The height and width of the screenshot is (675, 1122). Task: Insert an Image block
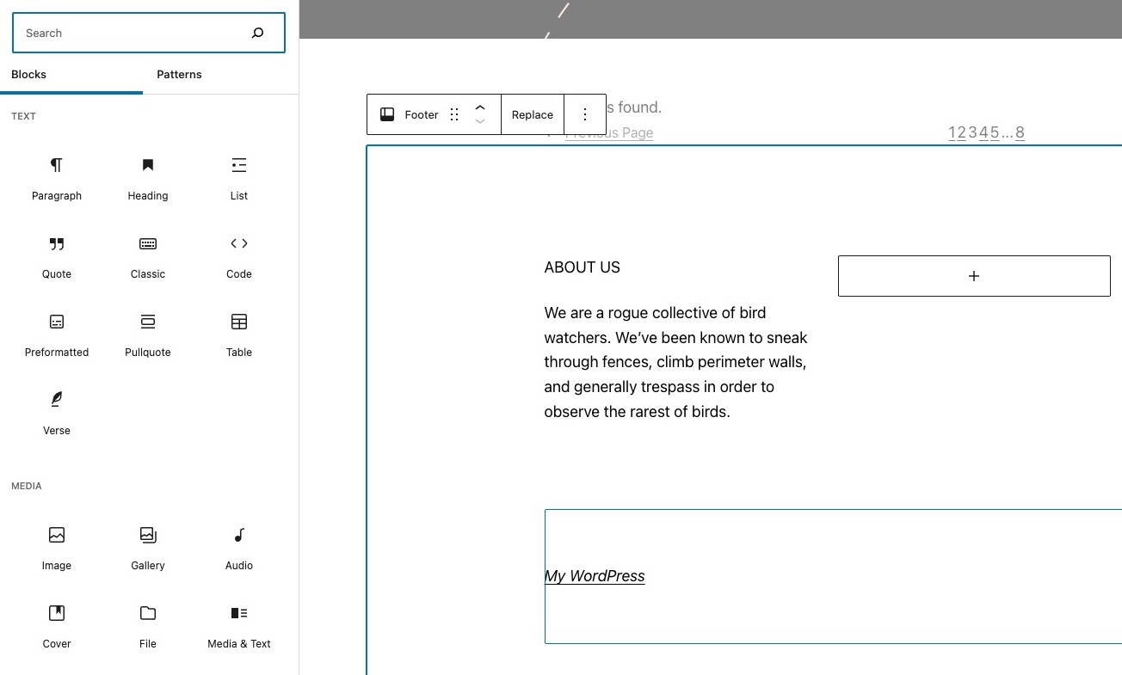(57, 549)
